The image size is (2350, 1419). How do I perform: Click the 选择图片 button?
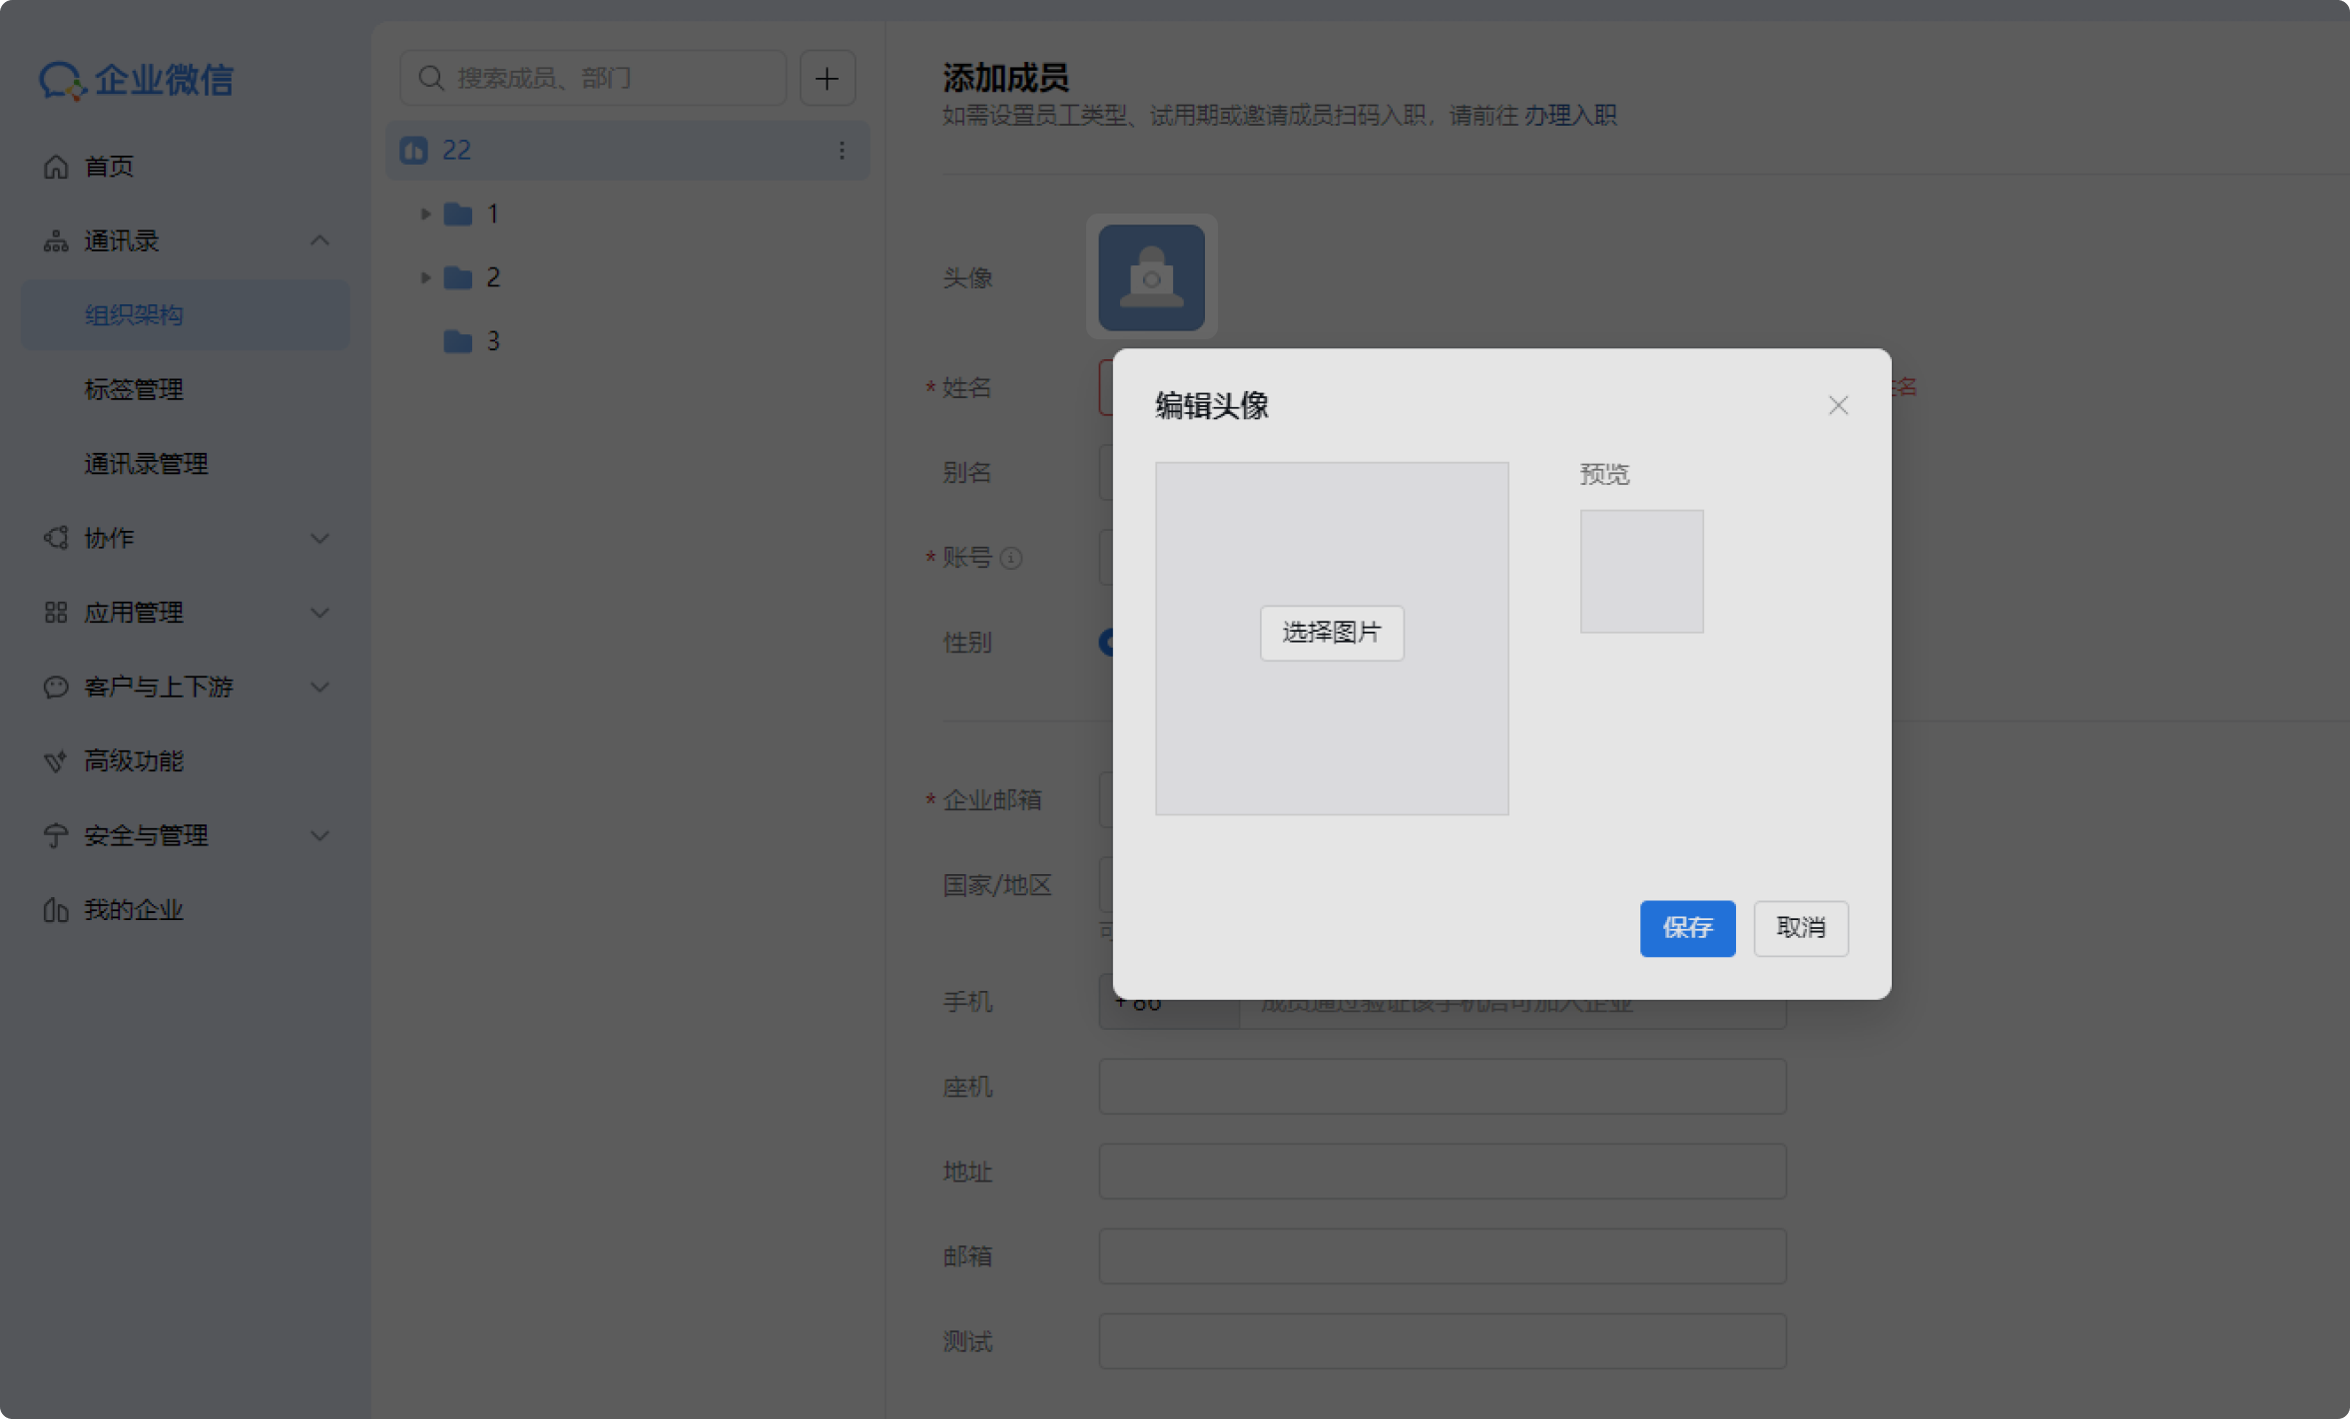click(1332, 633)
